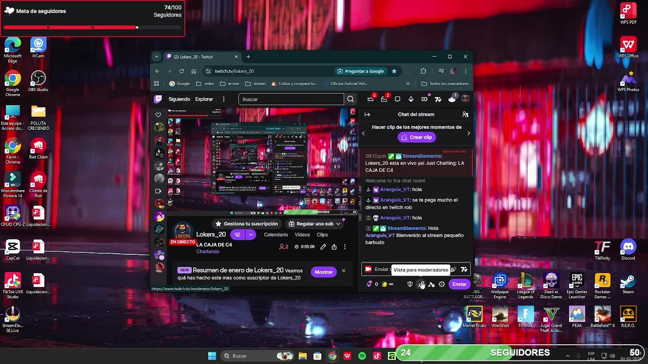Image resolution: width=648 pixels, height=364 pixels.
Task: Collapse the chat panel arrow icon
Action: click(x=368, y=115)
